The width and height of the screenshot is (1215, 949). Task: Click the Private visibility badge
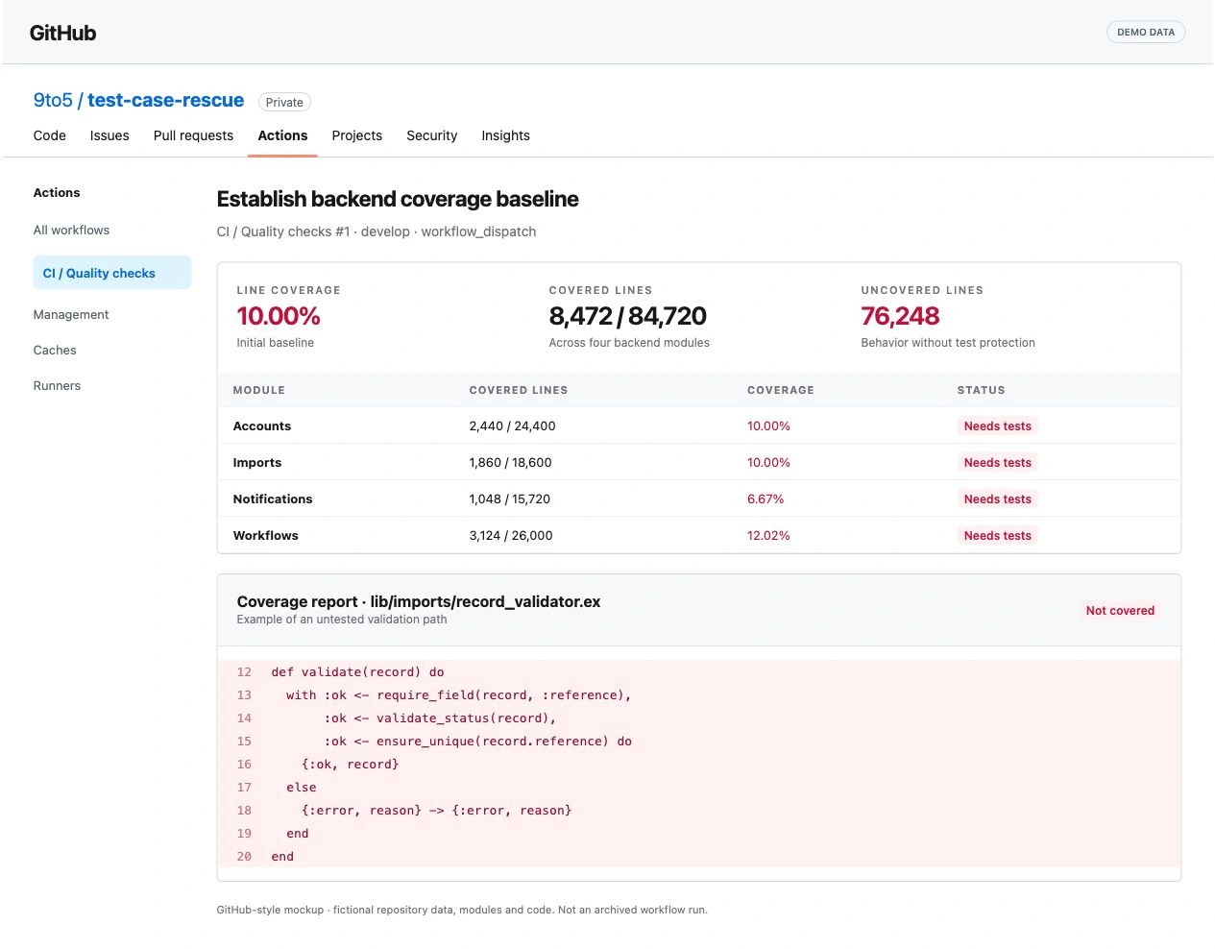(x=284, y=102)
